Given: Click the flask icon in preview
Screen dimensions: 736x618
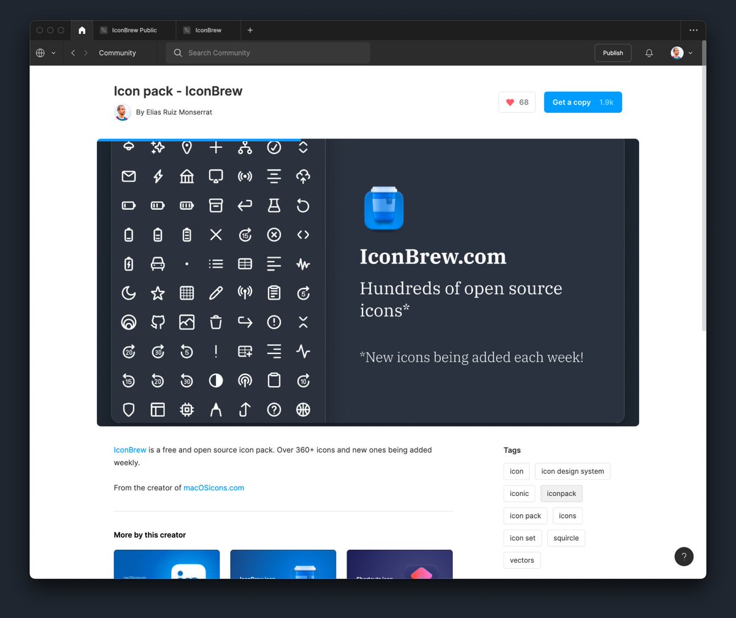Looking at the screenshot, I should [274, 206].
